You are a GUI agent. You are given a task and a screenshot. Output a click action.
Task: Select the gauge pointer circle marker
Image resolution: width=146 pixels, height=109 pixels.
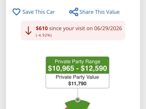click(x=78, y=100)
